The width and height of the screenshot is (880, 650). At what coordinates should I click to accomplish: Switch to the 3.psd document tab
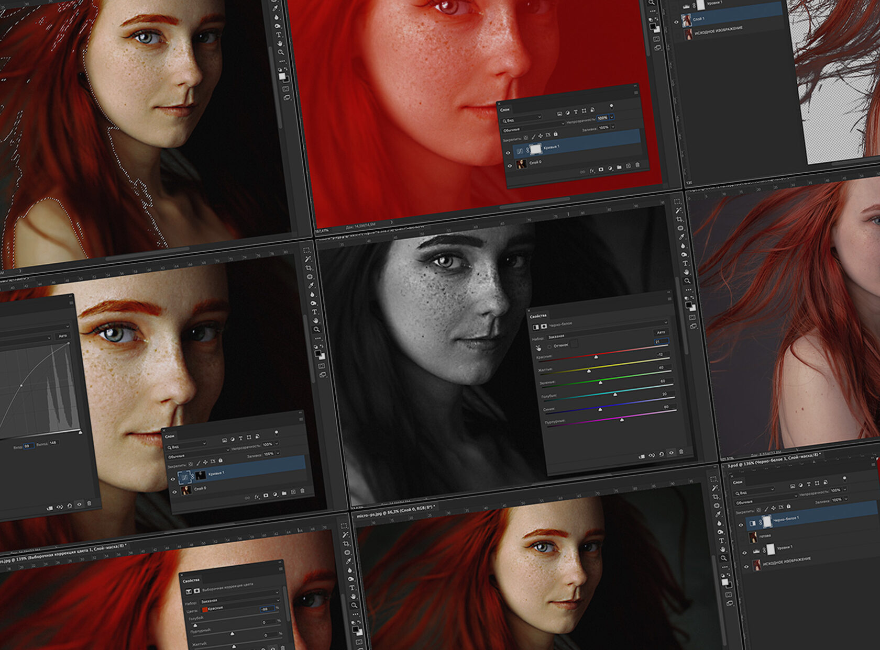773,460
